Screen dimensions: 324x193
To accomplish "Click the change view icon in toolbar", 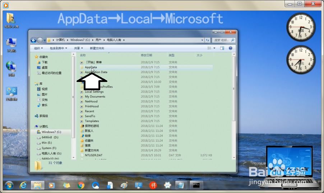I will click(x=209, y=48).
